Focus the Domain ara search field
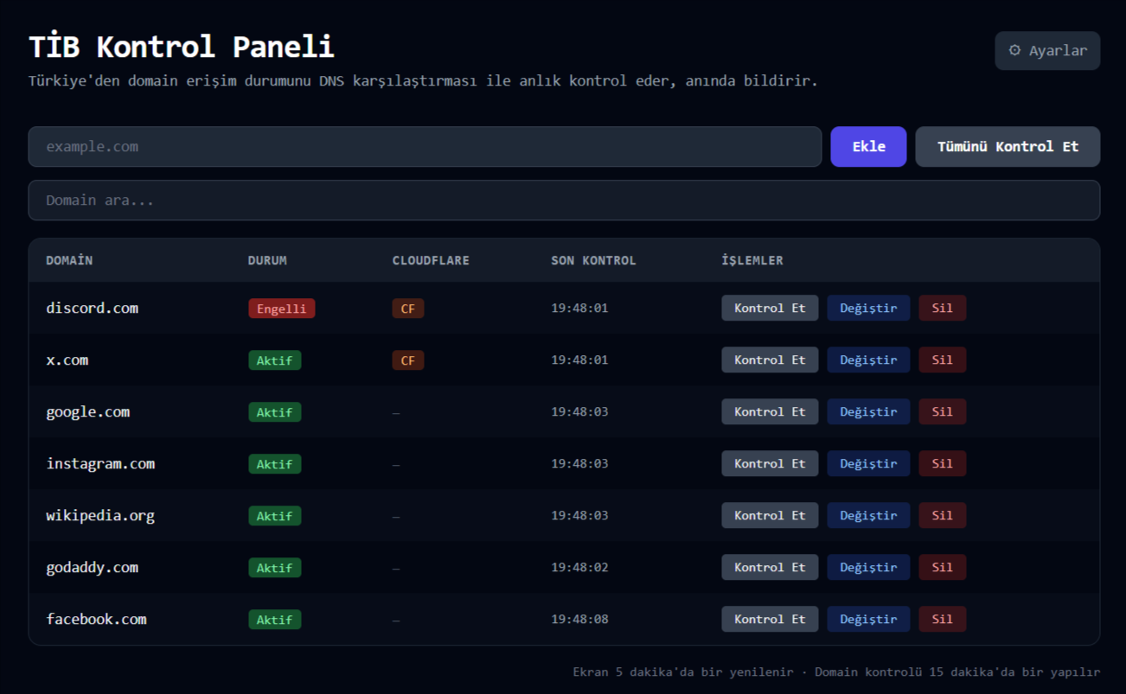 point(564,201)
